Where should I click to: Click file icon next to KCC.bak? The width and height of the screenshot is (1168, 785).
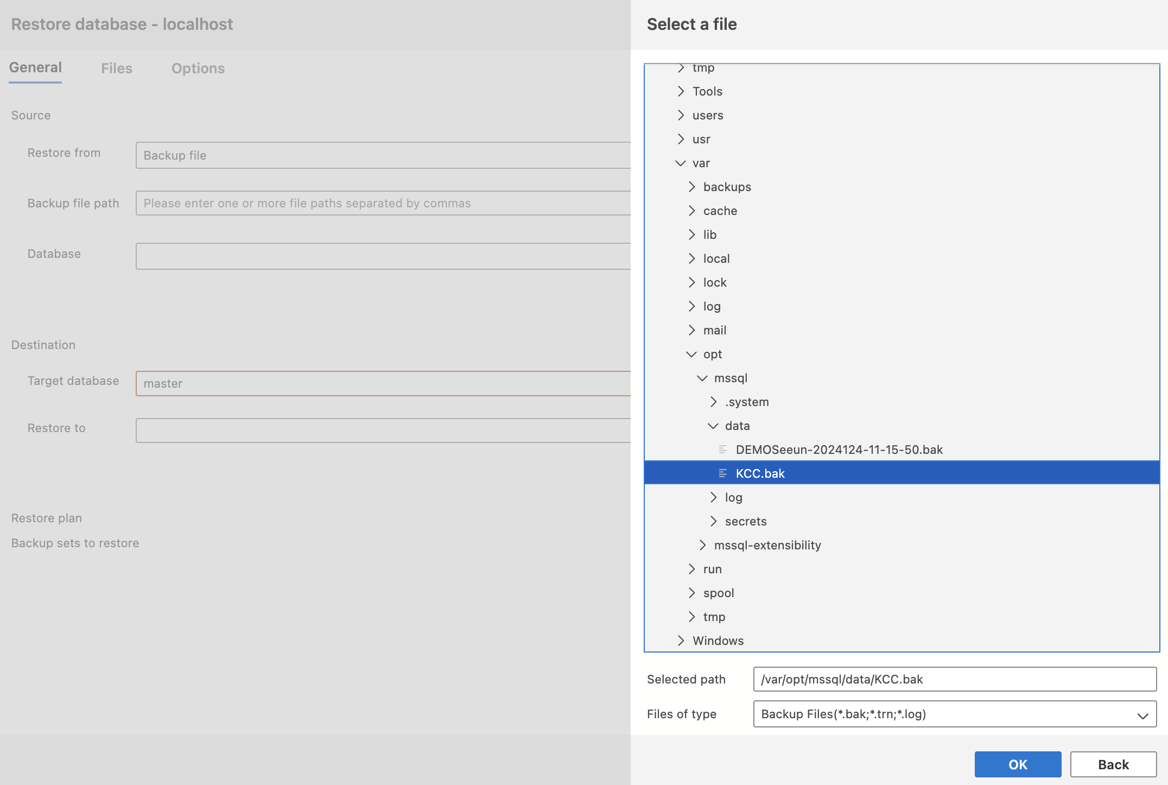pos(722,473)
